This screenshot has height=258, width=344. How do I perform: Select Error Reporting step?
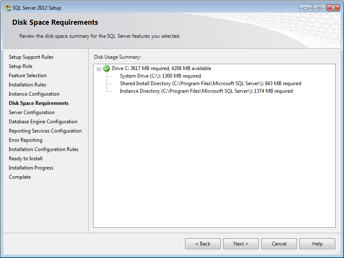(26, 140)
